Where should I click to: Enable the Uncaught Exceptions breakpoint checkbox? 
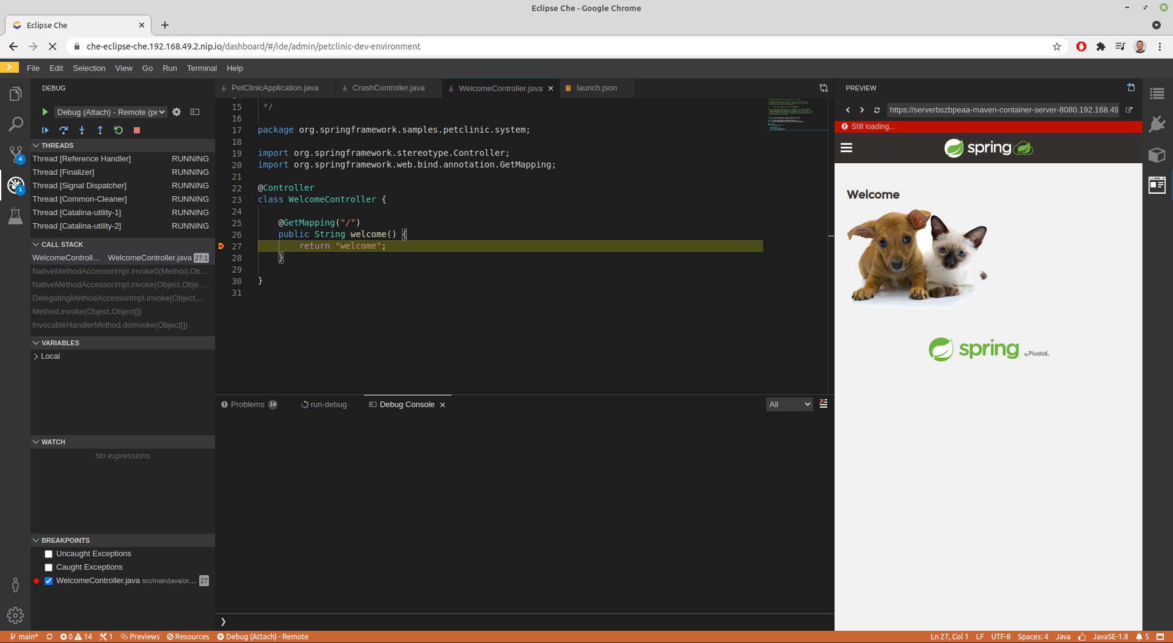pyautogui.click(x=48, y=554)
